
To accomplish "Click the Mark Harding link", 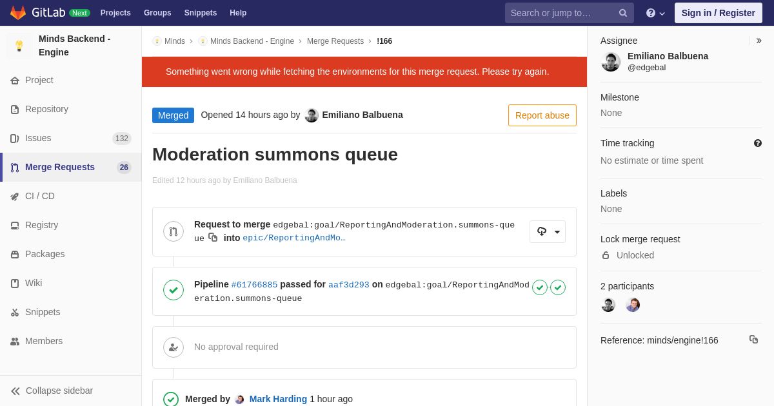I will click(x=278, y=399).
